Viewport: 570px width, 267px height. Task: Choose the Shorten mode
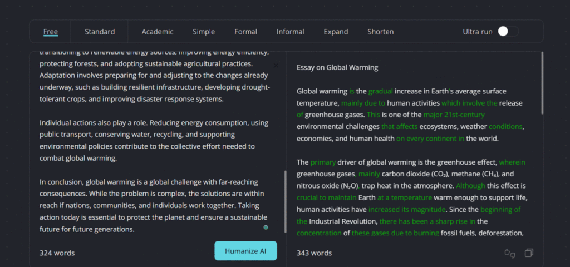[381, 32]
